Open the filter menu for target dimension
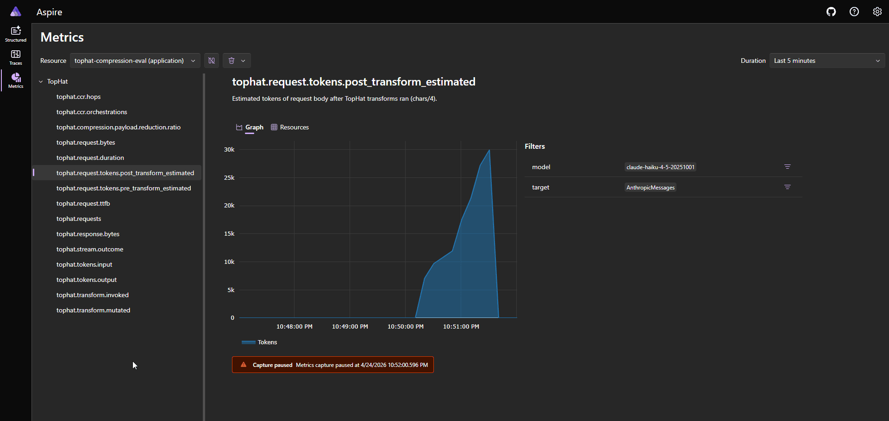 787,187
